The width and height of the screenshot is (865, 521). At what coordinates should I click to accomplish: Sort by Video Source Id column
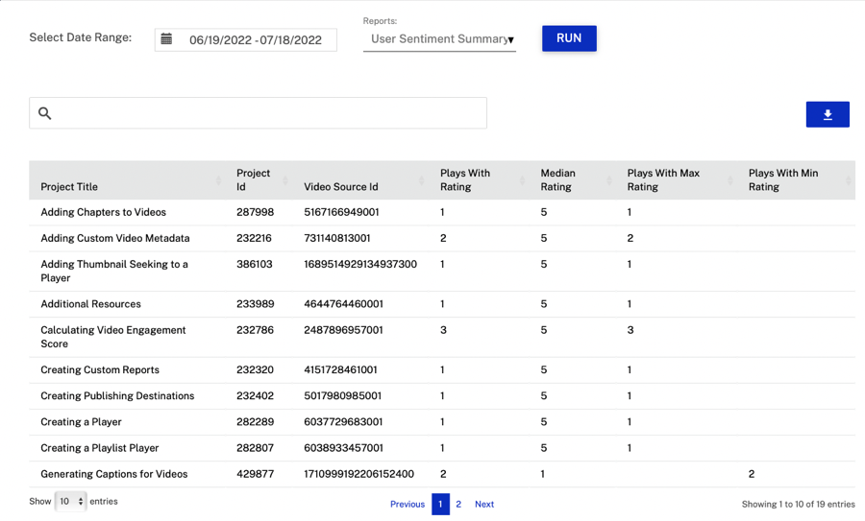point(341,186)
